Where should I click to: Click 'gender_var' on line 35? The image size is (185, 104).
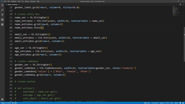point(21,65)
